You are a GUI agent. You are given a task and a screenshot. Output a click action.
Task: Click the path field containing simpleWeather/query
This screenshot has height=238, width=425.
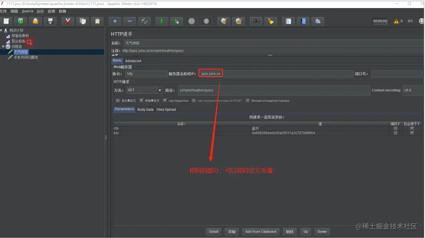pos(274,90)
